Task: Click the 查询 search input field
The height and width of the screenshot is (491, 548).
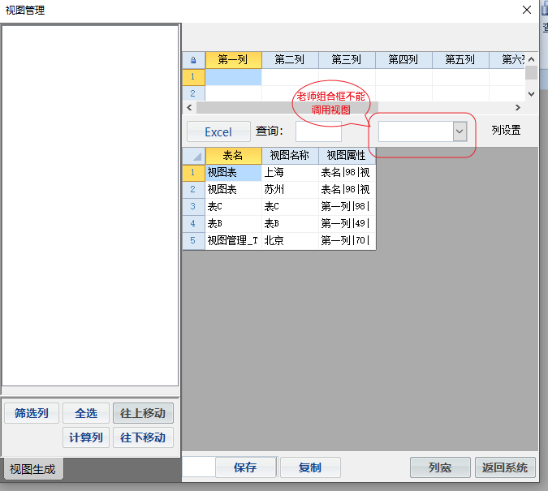Action: tap(318, 131)
